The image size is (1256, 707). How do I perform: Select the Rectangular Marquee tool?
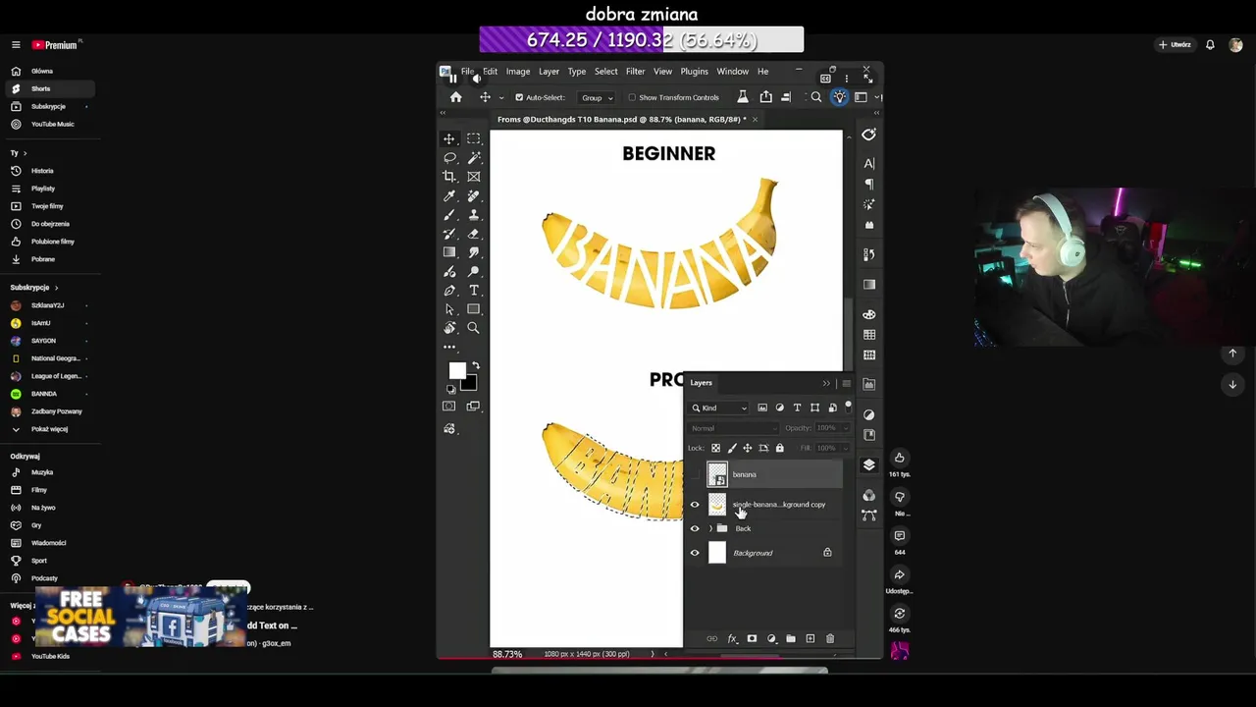point(473,138)
